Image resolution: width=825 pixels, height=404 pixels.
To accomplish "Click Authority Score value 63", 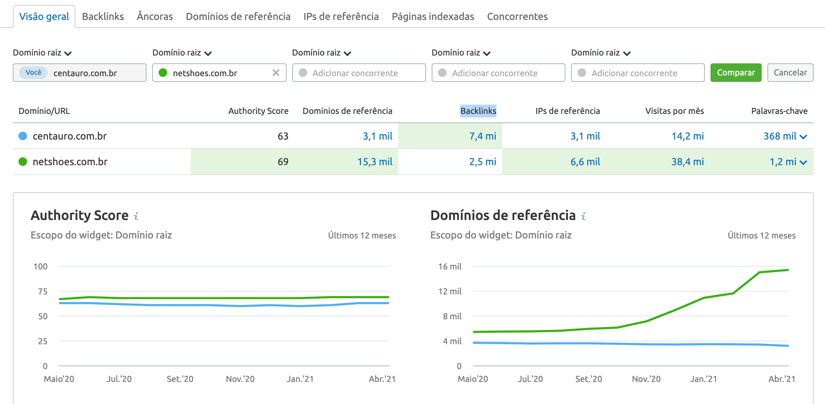I will [x=283, y=136].
